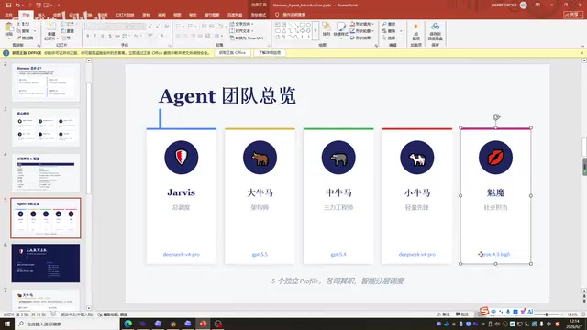The width and height of the screenshot is (587, 330).
Task: Switch to Slide Show (幻灯片放映) tab
Action: pyautogui.click(x=125, y=15)
